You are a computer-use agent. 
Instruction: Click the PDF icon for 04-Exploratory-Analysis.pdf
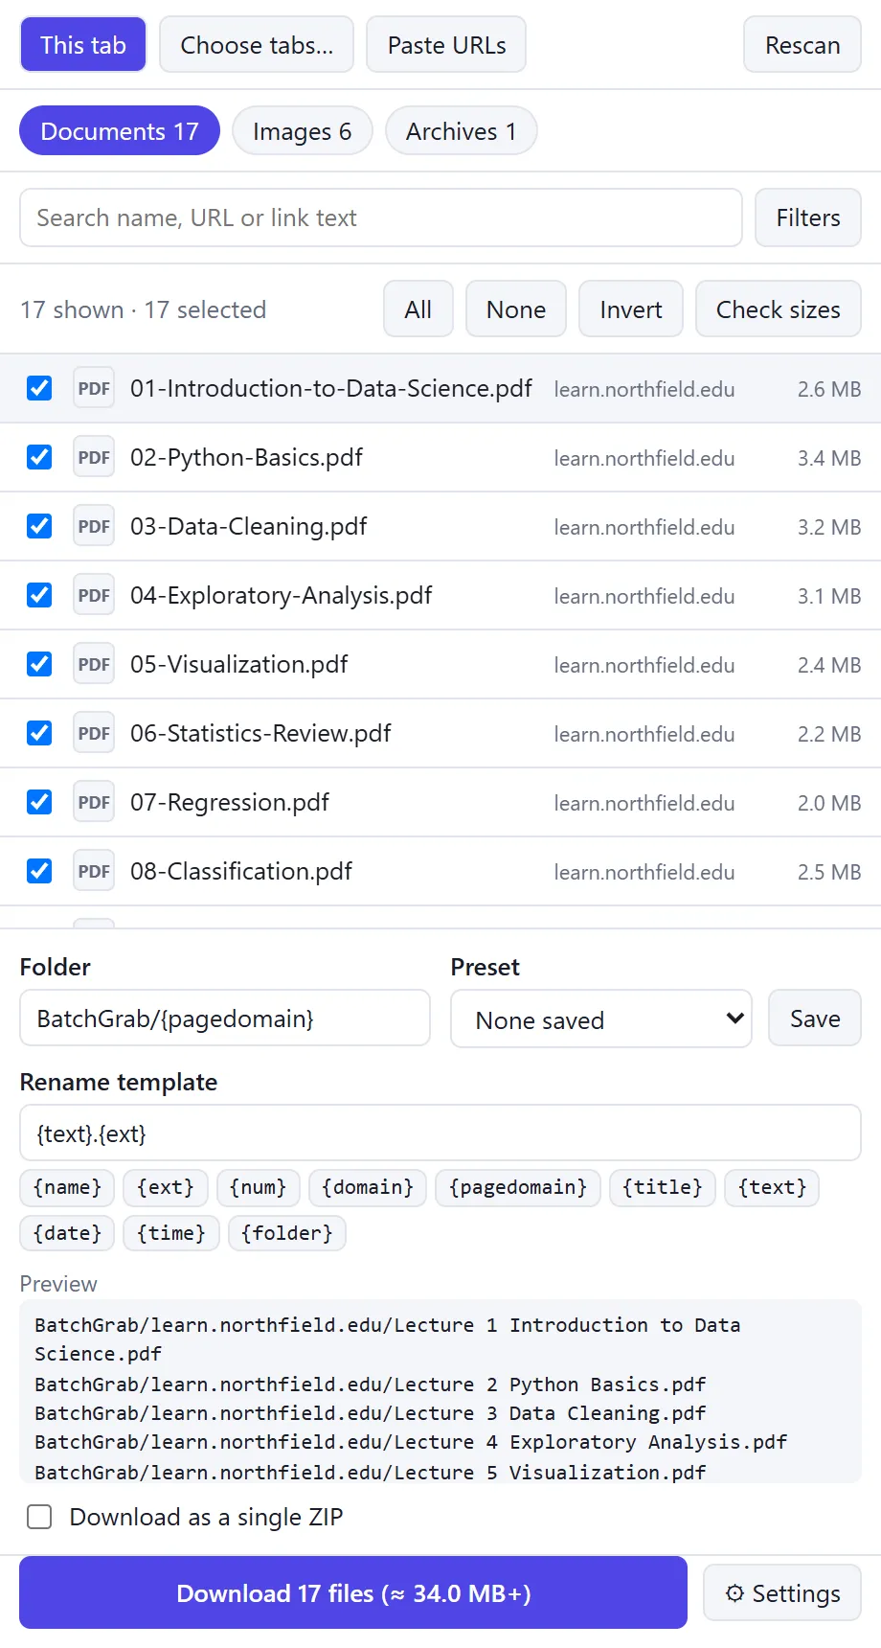pos(94,595)
